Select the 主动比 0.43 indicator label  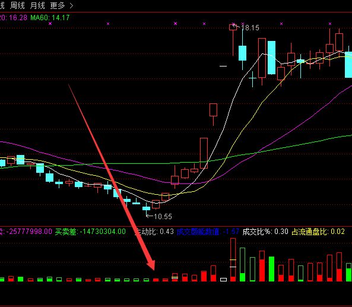pos(154,232)
